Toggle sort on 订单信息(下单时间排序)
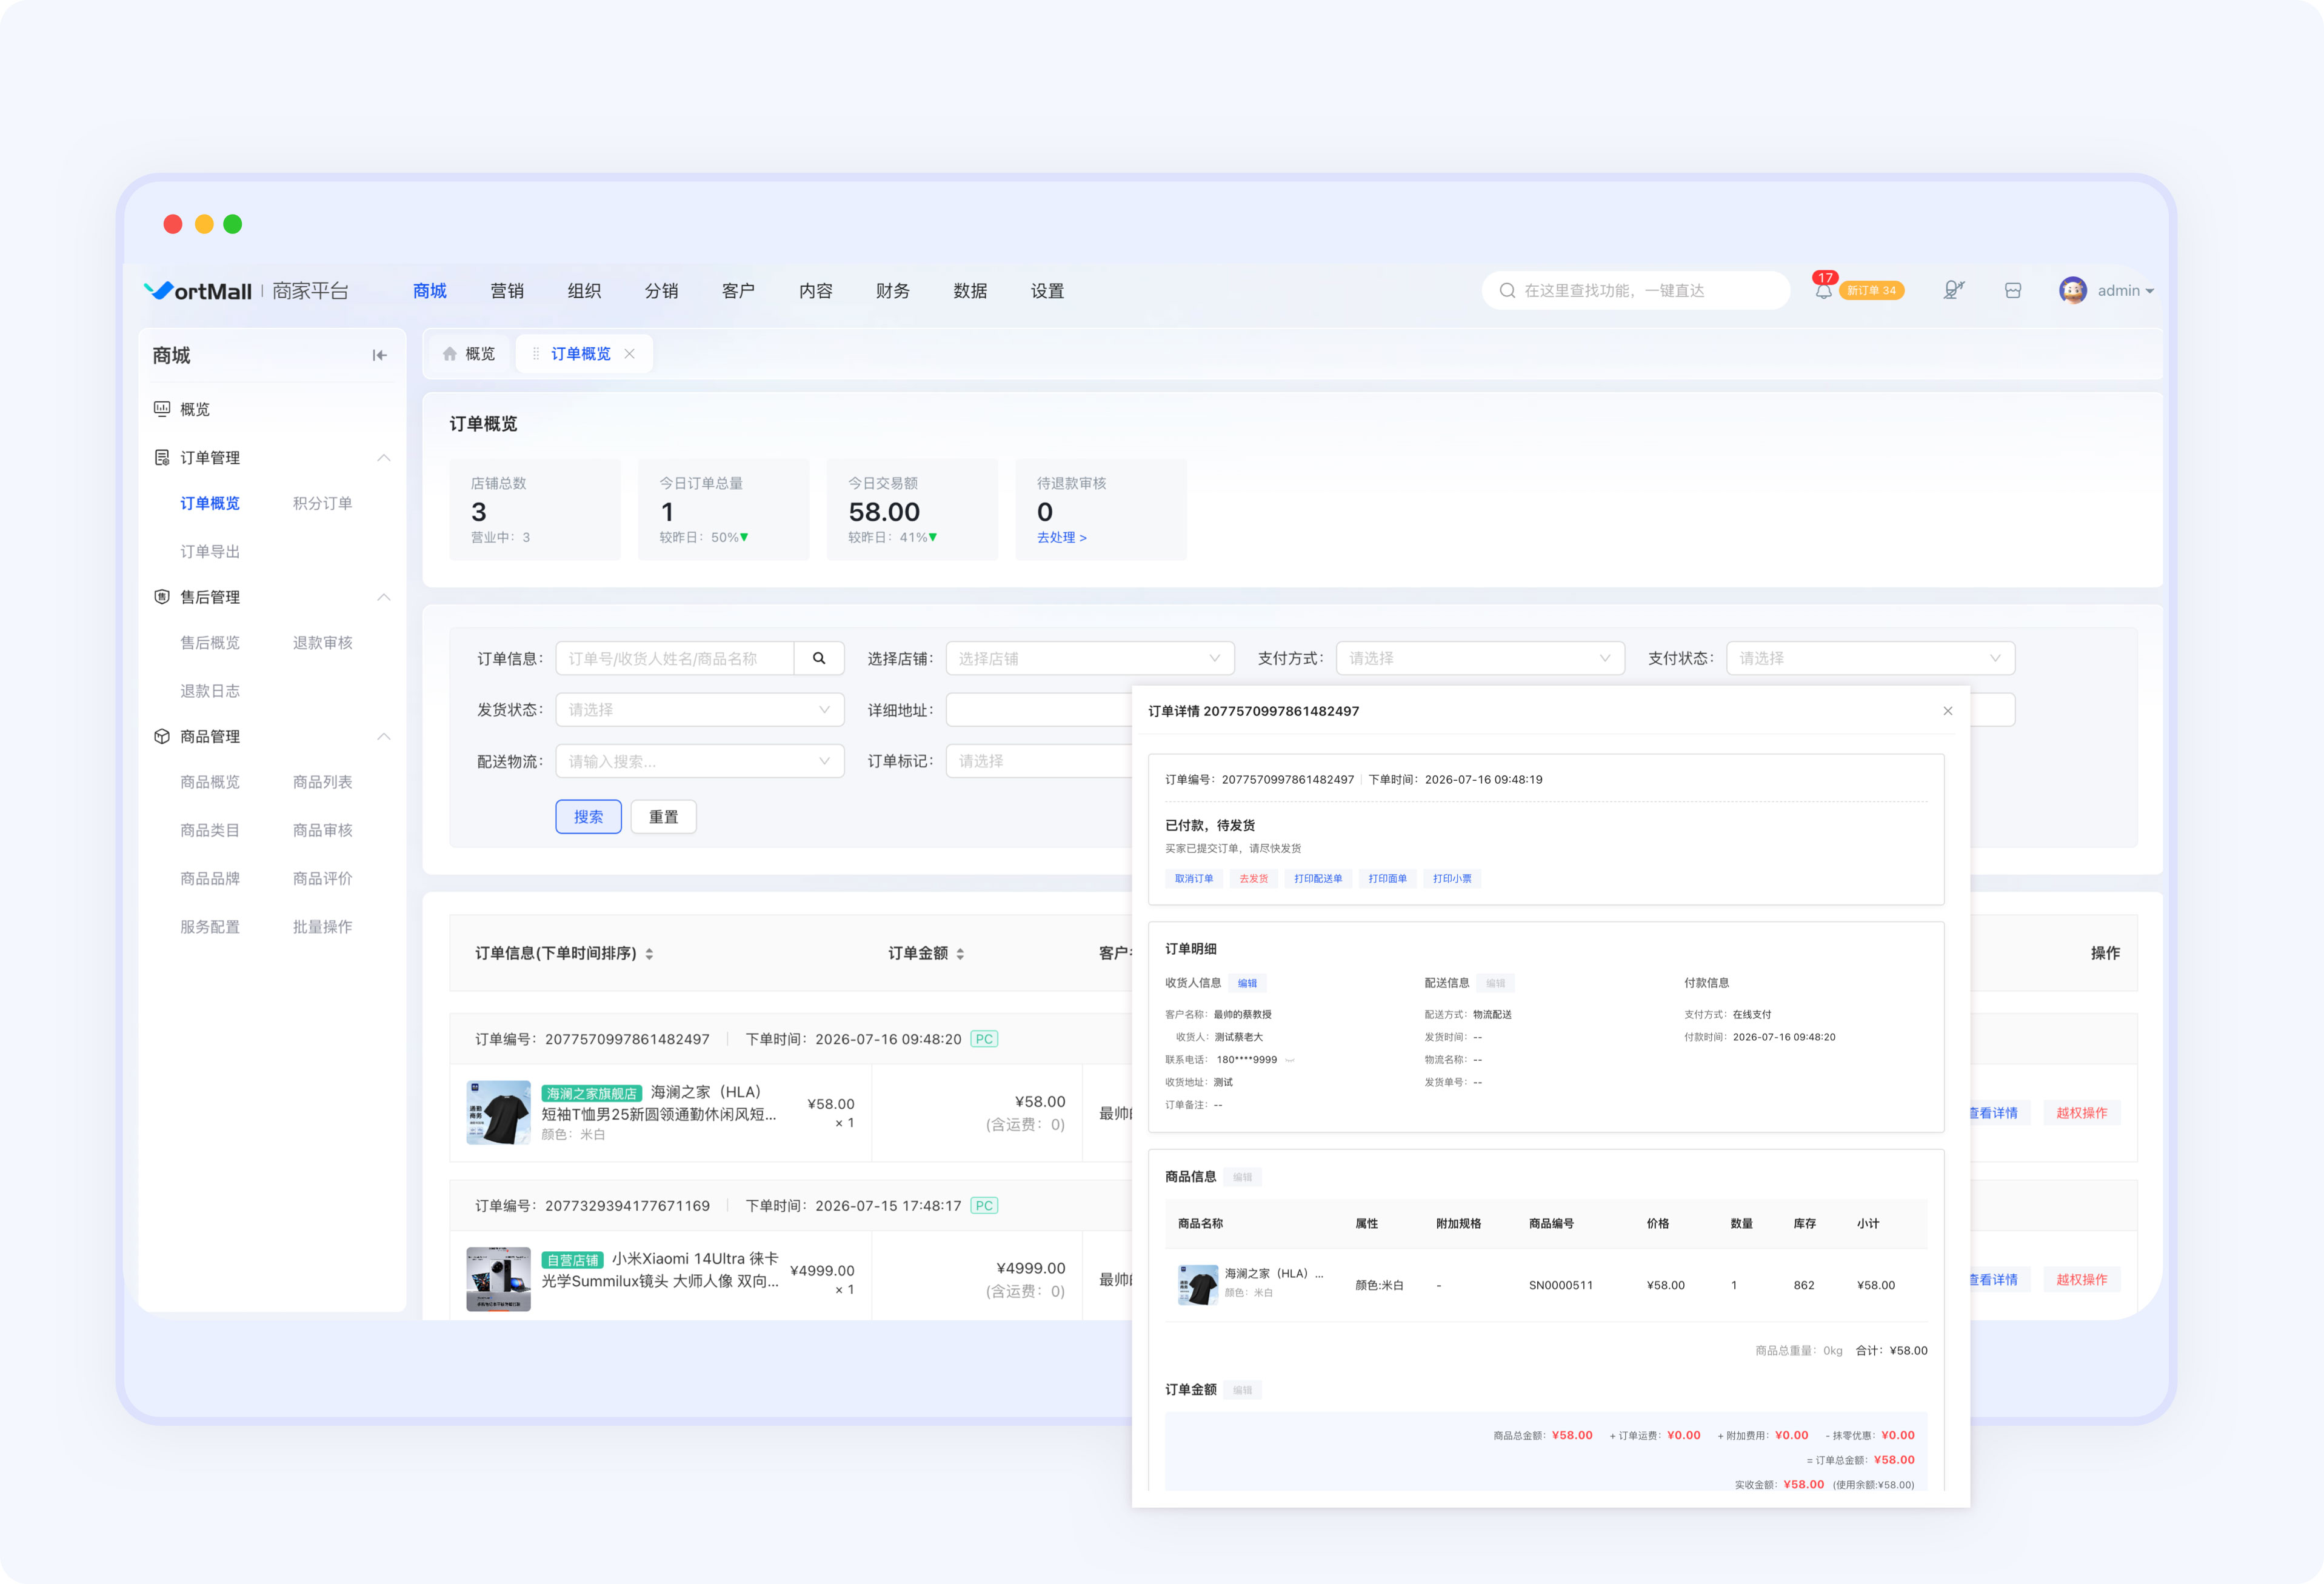The height and width of the screenshot is (1584, 2324). [x=649, y=954]
